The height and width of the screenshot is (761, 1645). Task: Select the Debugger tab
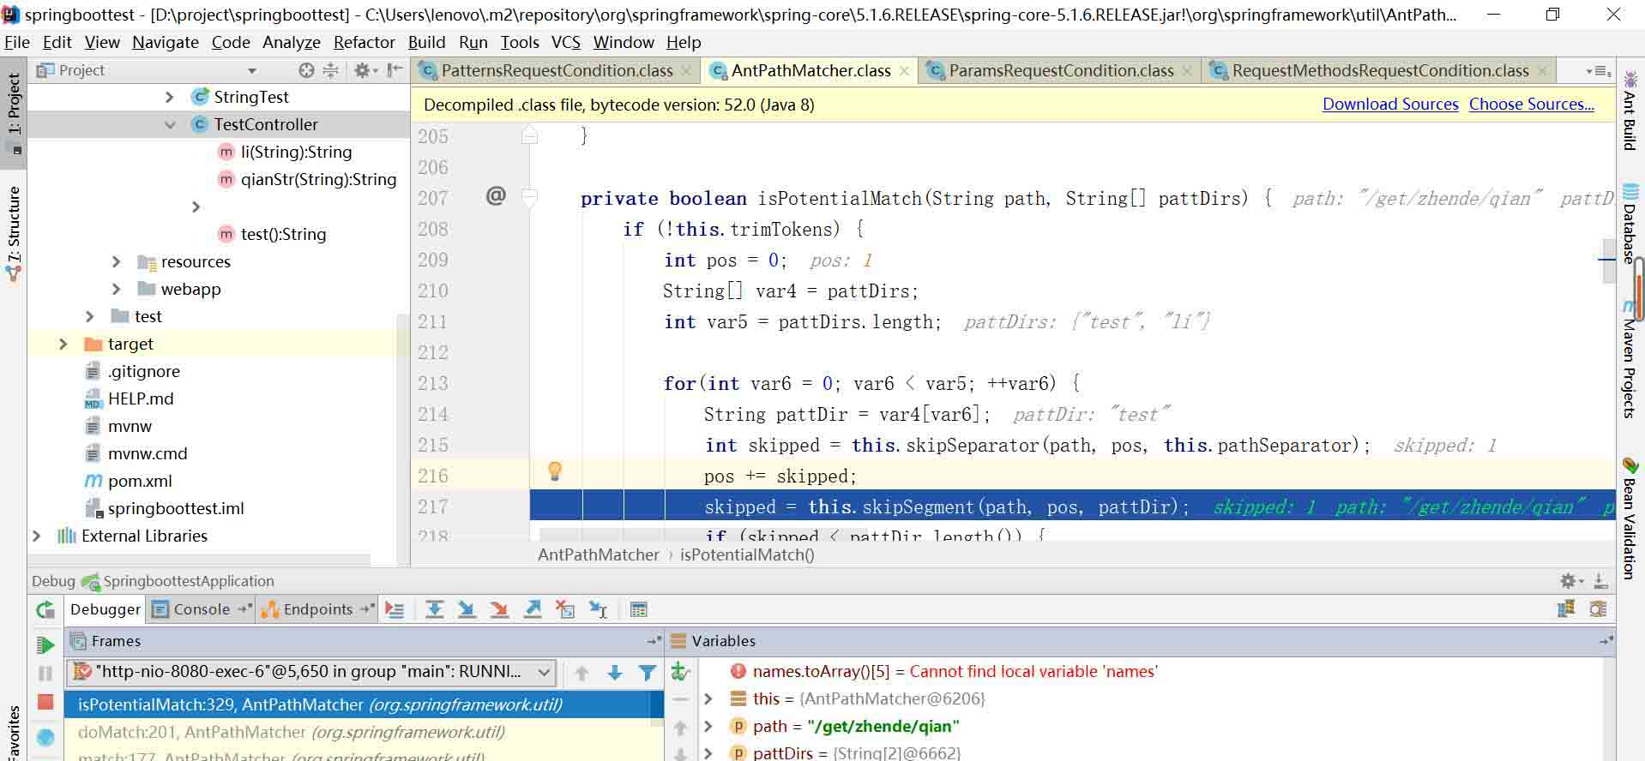105,609
